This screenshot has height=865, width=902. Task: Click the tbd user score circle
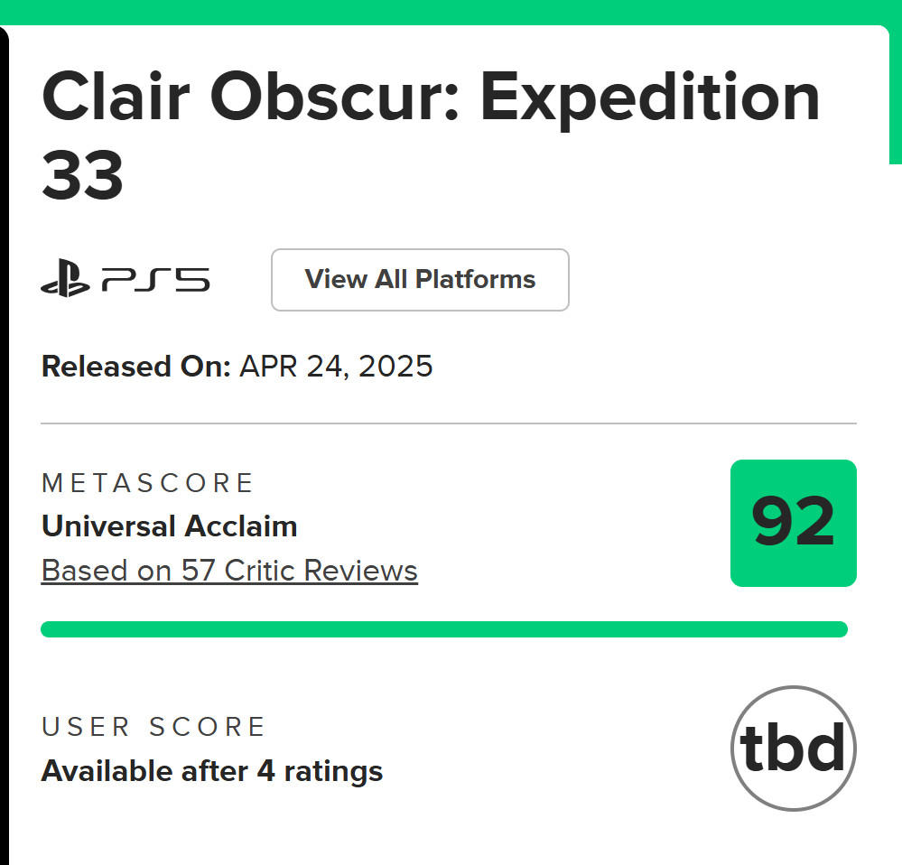click(x=793, y=748)
